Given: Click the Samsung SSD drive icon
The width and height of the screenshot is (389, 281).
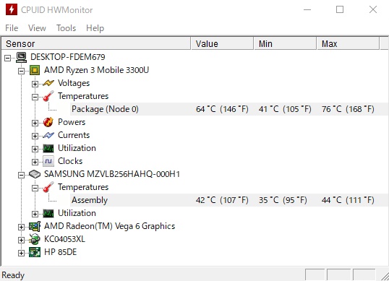Looking at the screenshot, I should tap(35, 174).
